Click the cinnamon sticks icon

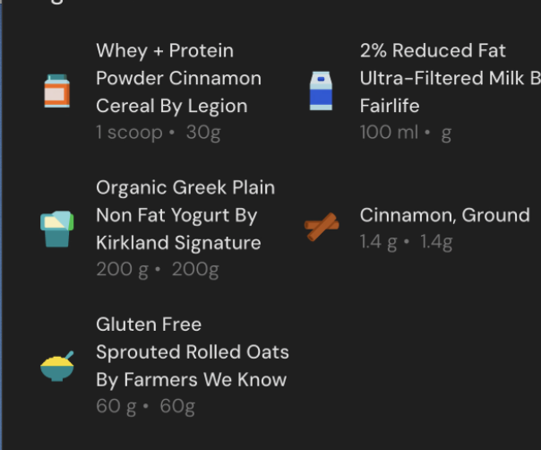coord(321,228)
